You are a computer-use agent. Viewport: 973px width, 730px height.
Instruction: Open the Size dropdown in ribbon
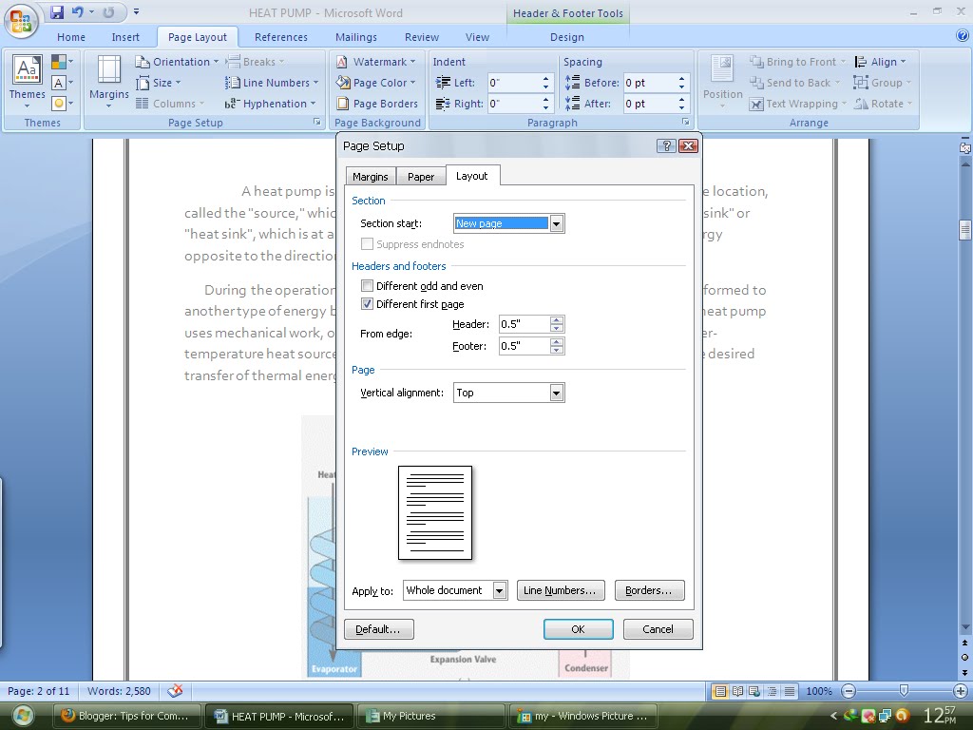click(x=159, y=83)
